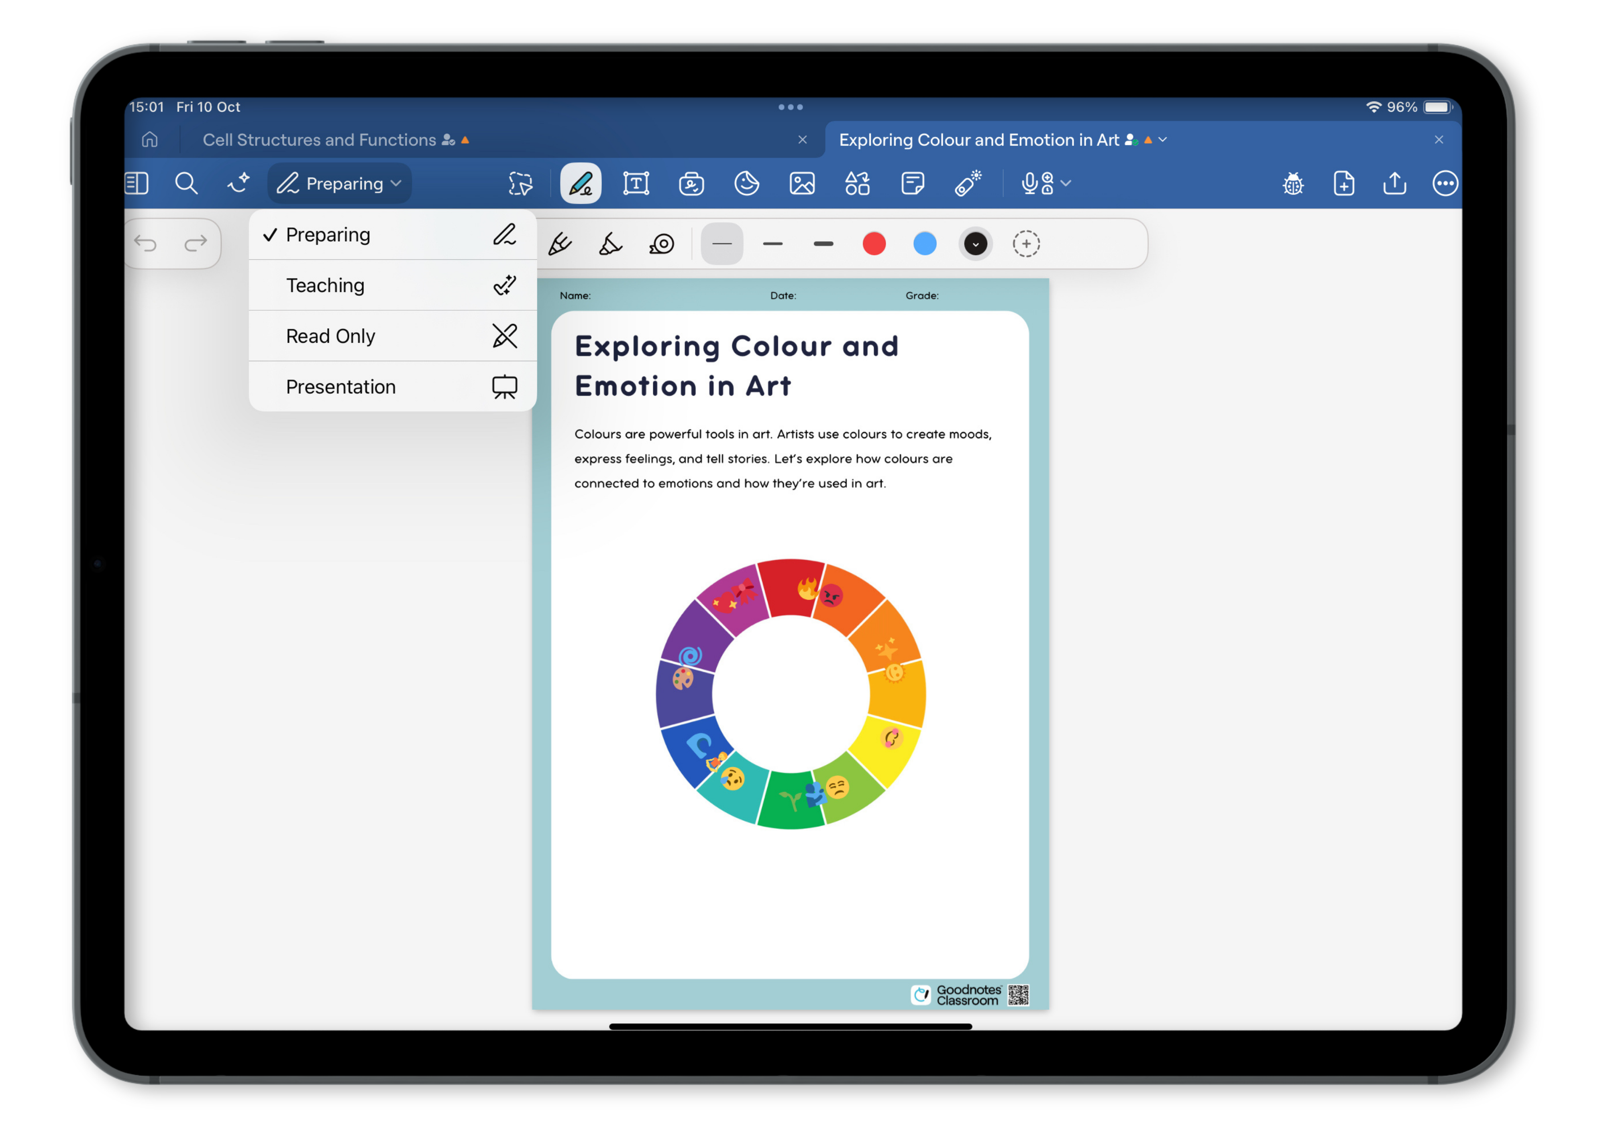Click the add page icon

[x=1344, y=184]
